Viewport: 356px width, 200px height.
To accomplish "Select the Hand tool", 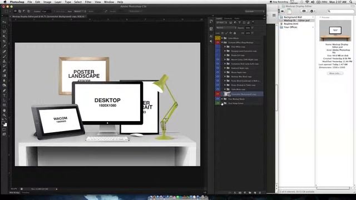I will tap(4, 110).
